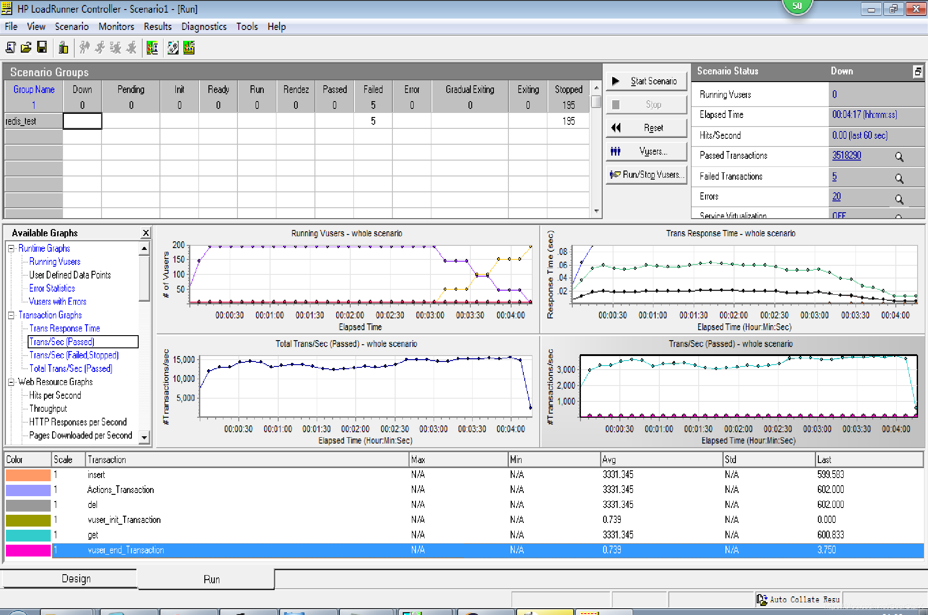Open the Load Generators toolbar icon
The image size is (928, 615).
click(x=63, y=48)
